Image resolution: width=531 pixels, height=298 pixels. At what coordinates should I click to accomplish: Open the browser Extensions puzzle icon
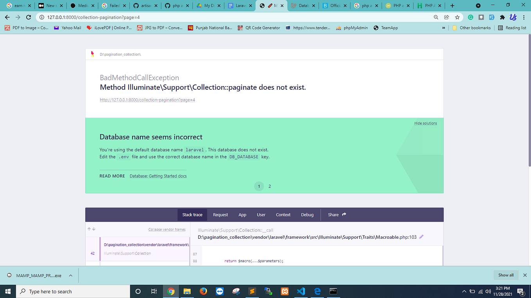[502, 17]
